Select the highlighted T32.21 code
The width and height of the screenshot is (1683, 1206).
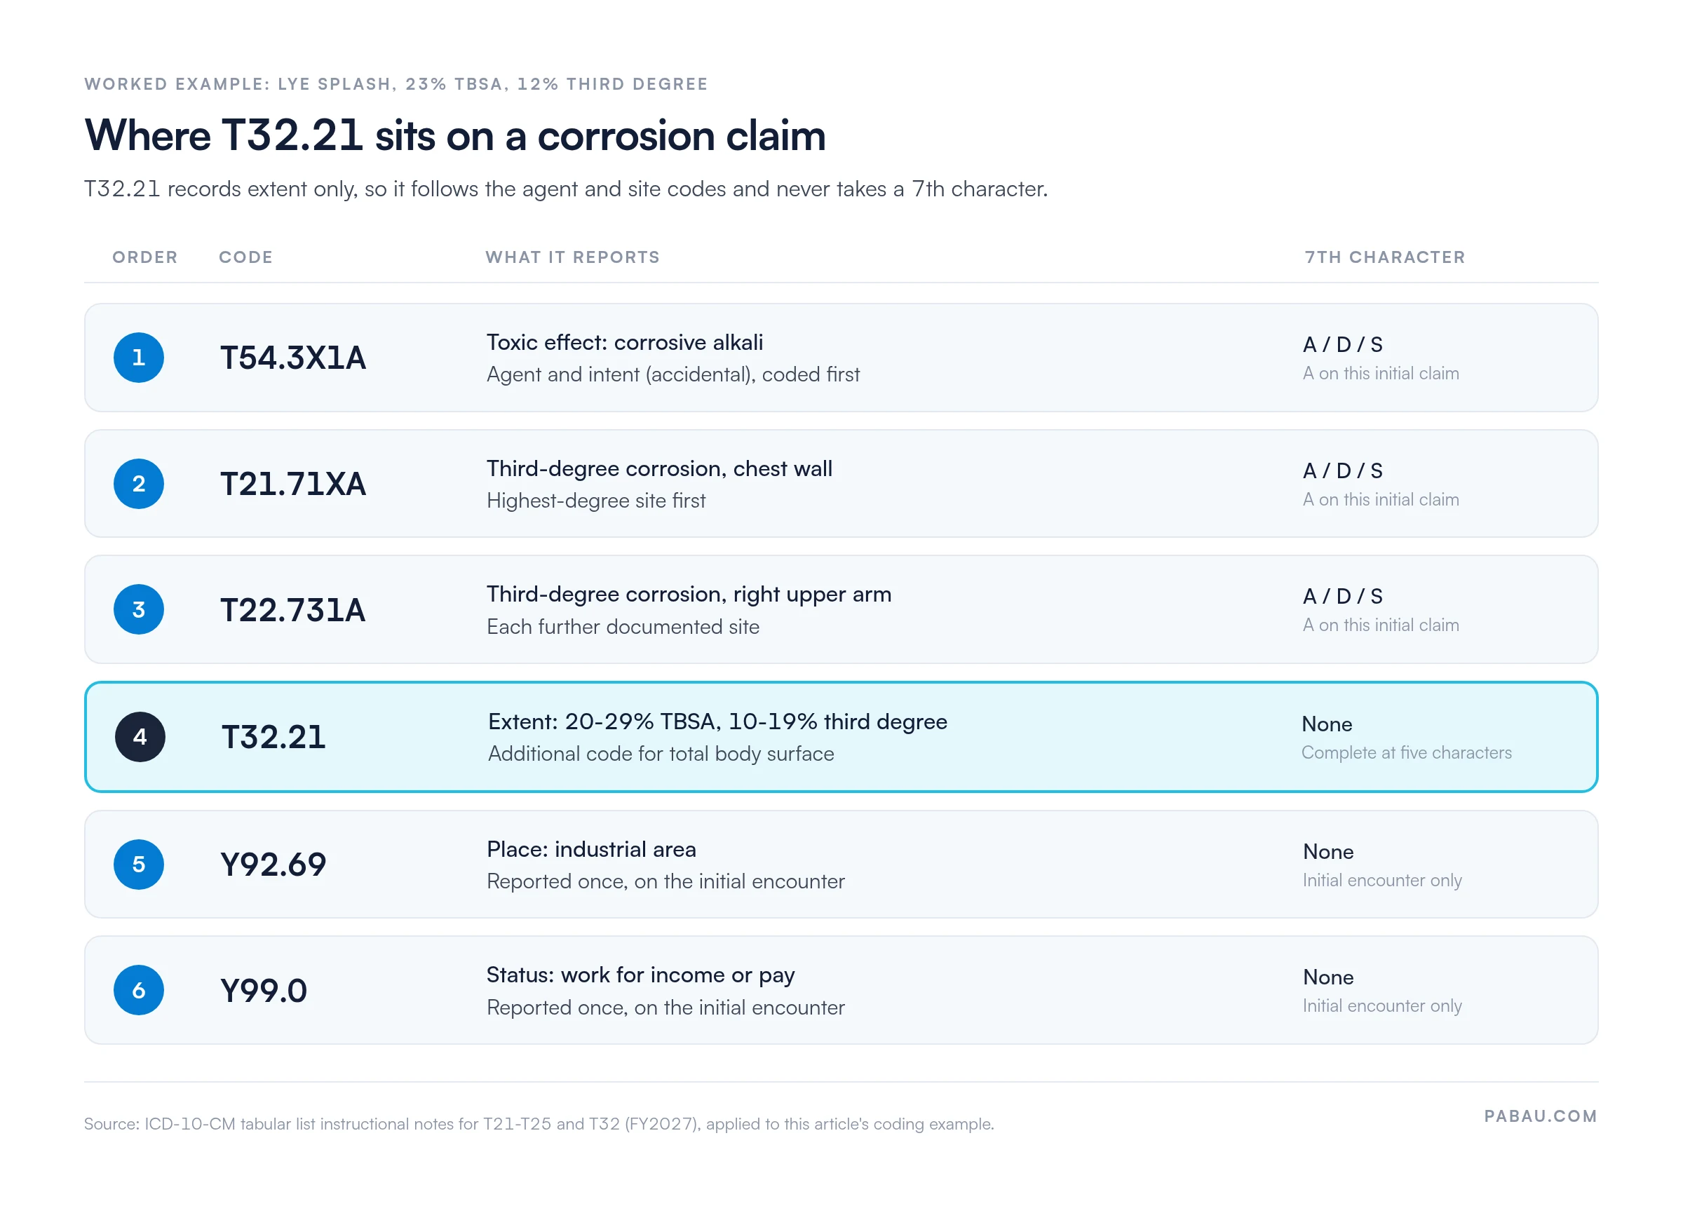(x=273, y=737)
